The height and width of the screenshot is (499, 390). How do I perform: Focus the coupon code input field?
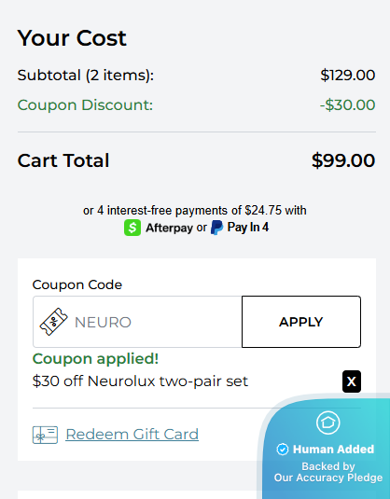137,322
